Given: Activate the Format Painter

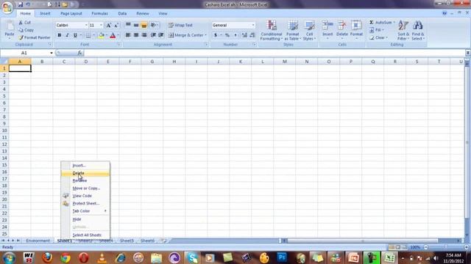Looking at the screenshot, I should (x=34, y=37).
